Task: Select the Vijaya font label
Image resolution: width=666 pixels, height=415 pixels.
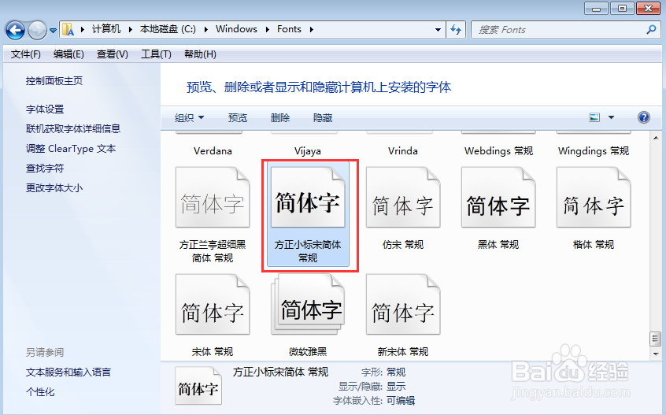Action: click(308, 150)
